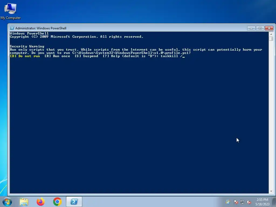Close the Administrator PowerShell window
This screenshot has width=276, height=207.
tap(269, 28)
